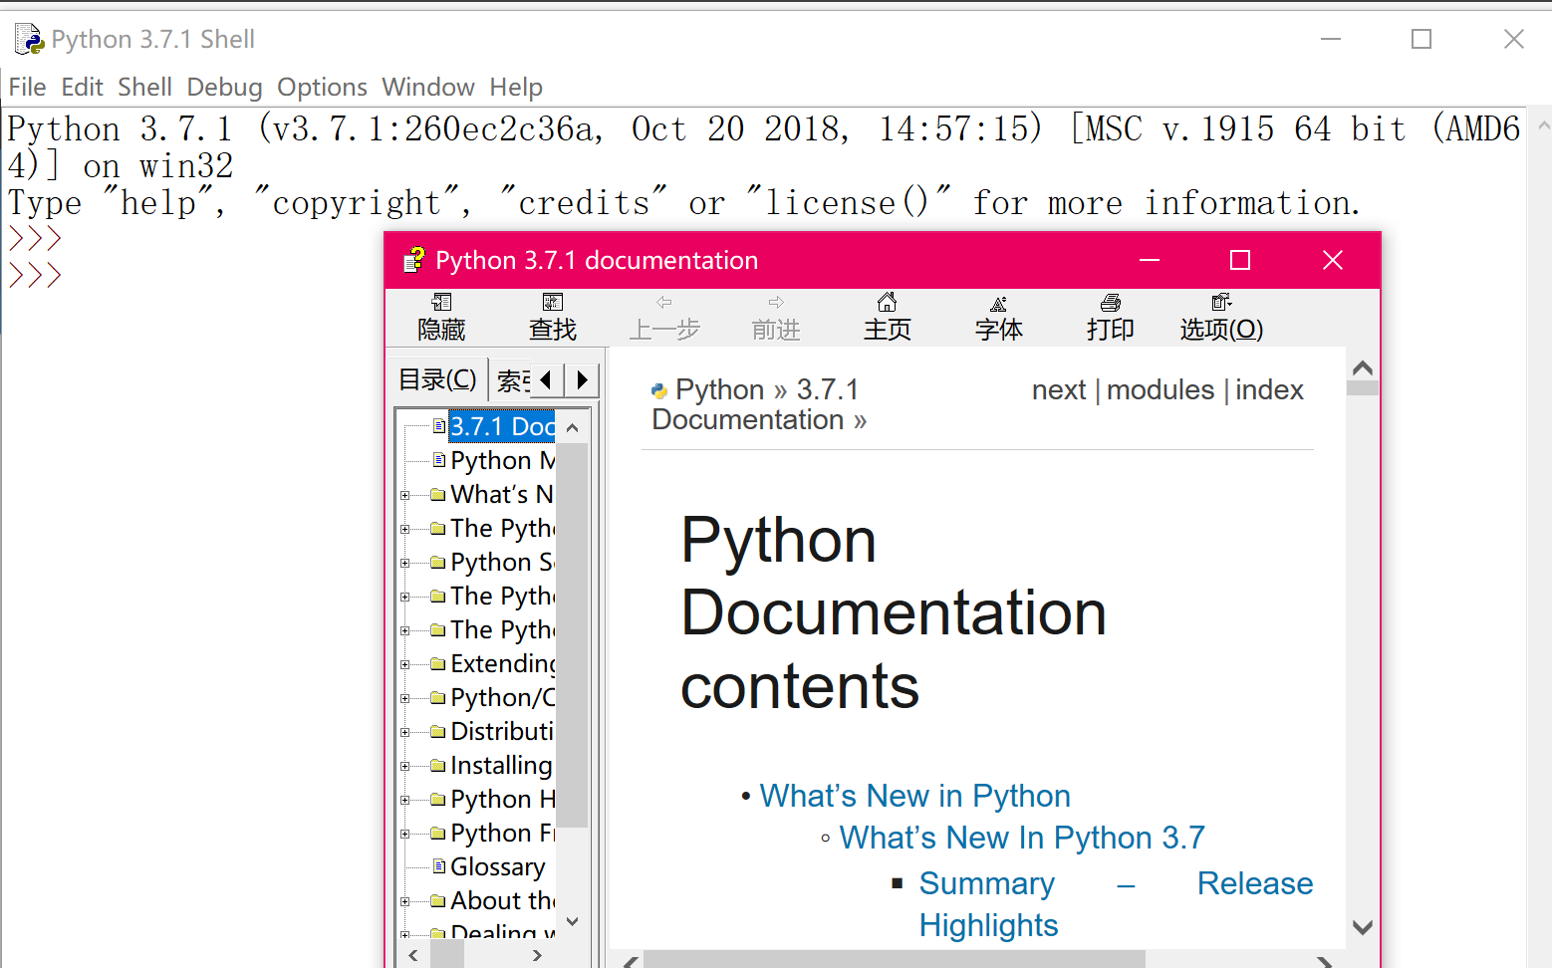Select the 3.7.1 Doc tree item
The height and width of the screenshot is (968, 1552).
click(502, 426)
